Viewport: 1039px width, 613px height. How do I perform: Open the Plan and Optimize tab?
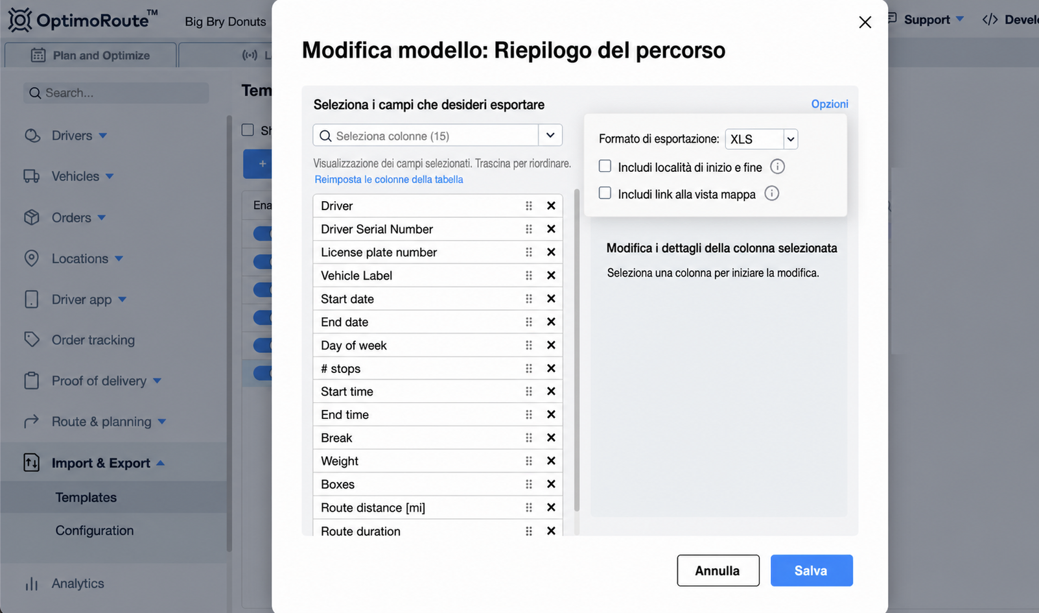click(x=91, y=55)
